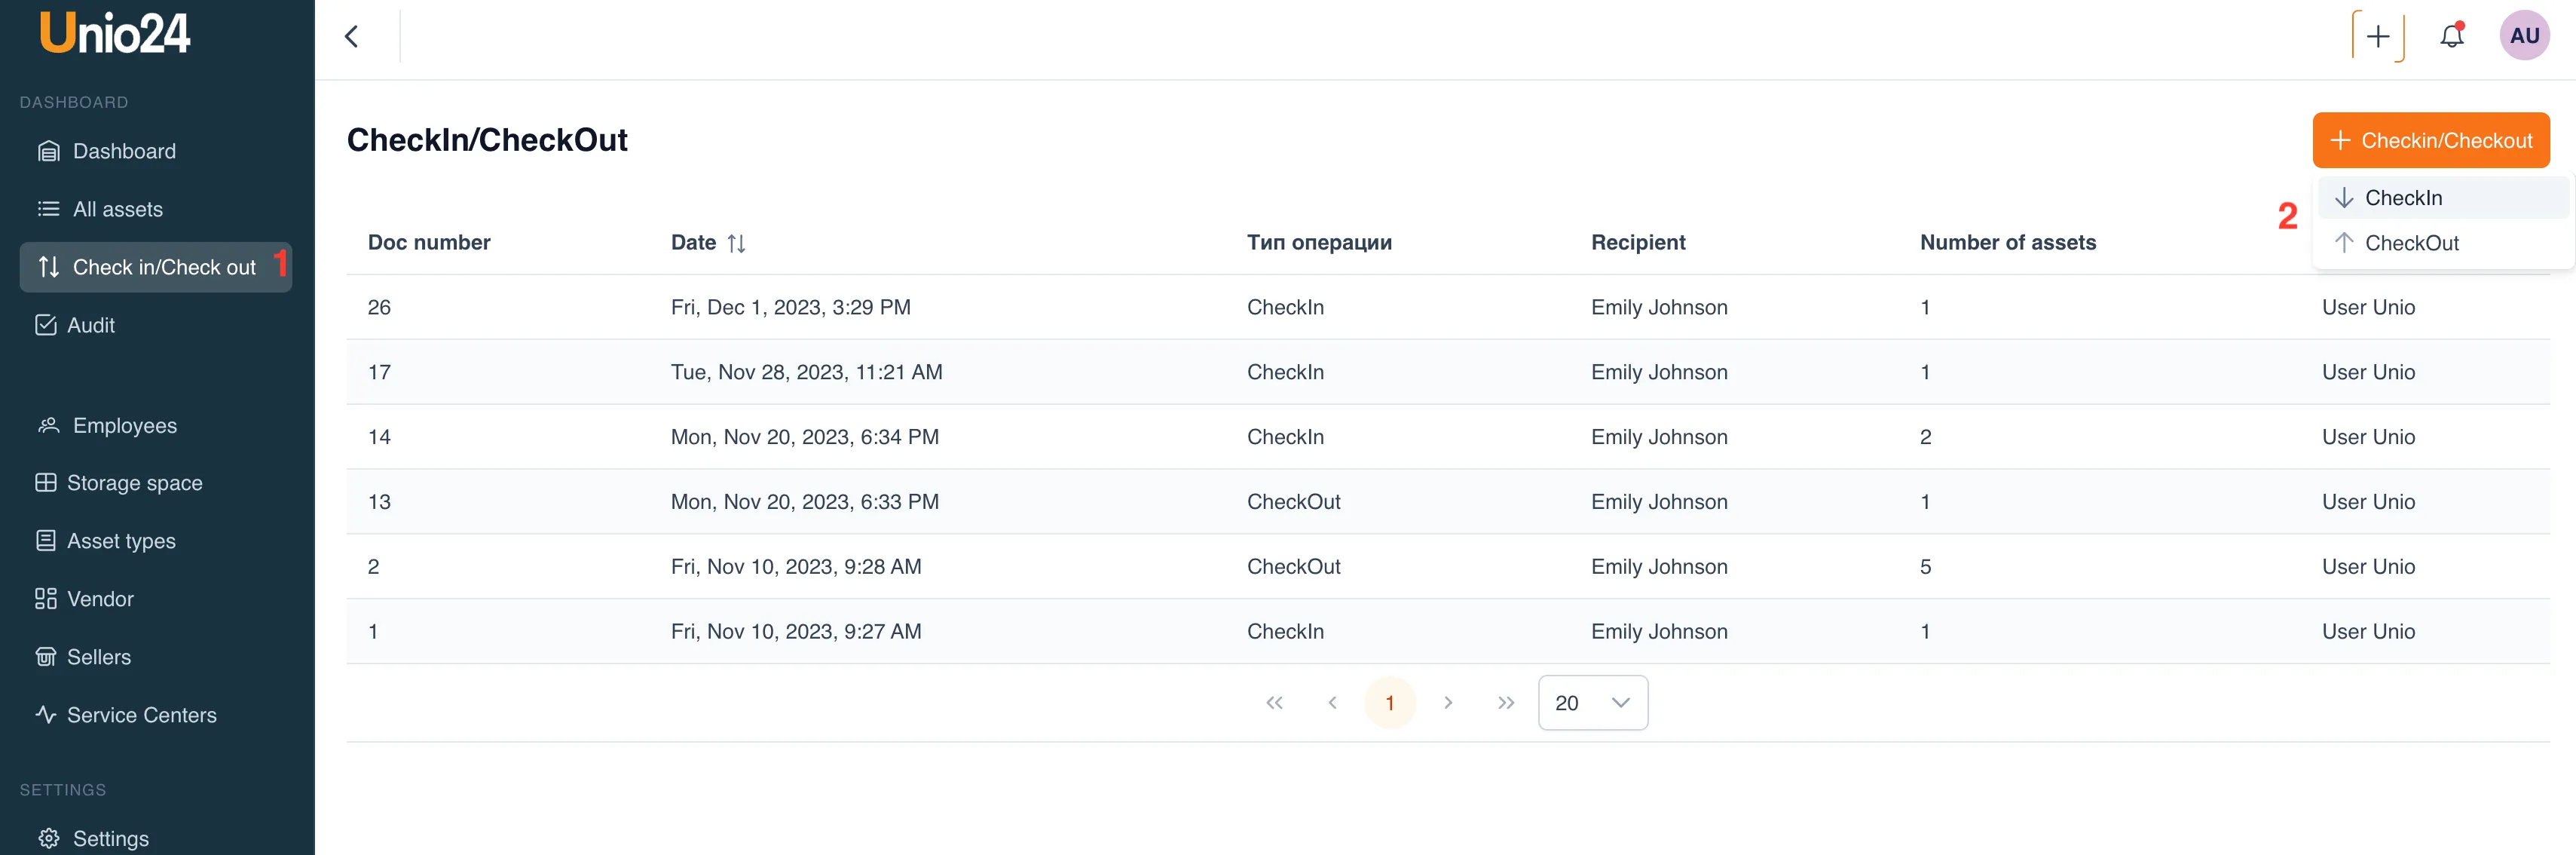Choose CheckOut from dropdown menu
The height and width of the screenshot is (855, 2576).
click(2410, 243)
